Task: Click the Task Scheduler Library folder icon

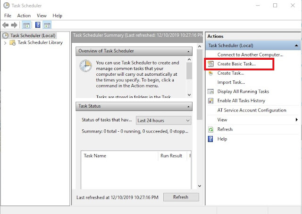Action: [x=13, y=43]
